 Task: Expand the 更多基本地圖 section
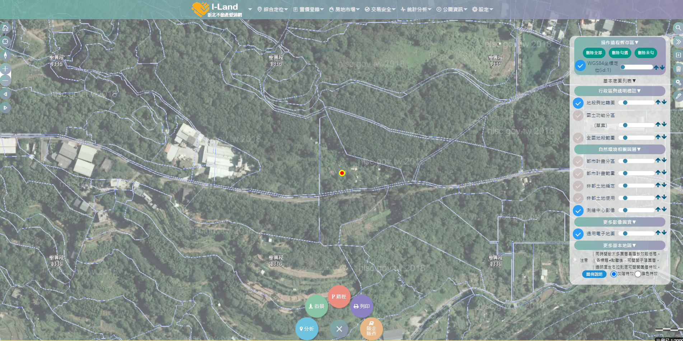coord(619,246)
